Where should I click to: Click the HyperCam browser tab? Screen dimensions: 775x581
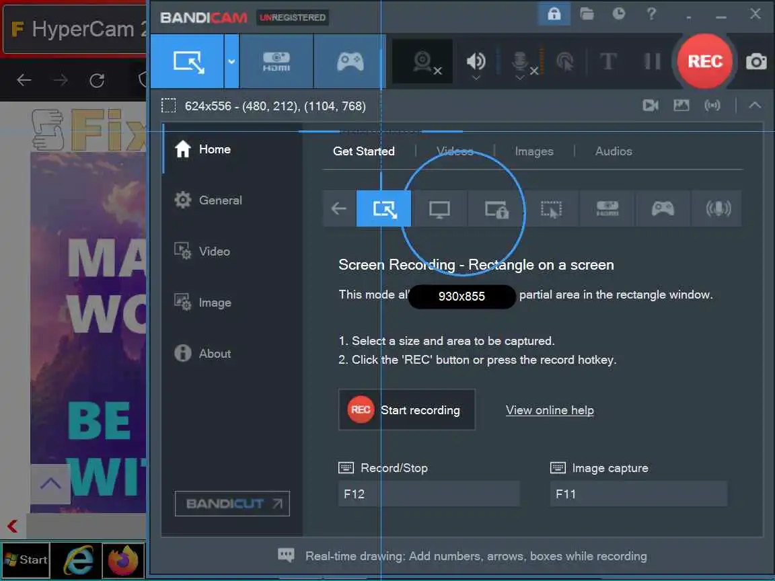pos(76,30)
